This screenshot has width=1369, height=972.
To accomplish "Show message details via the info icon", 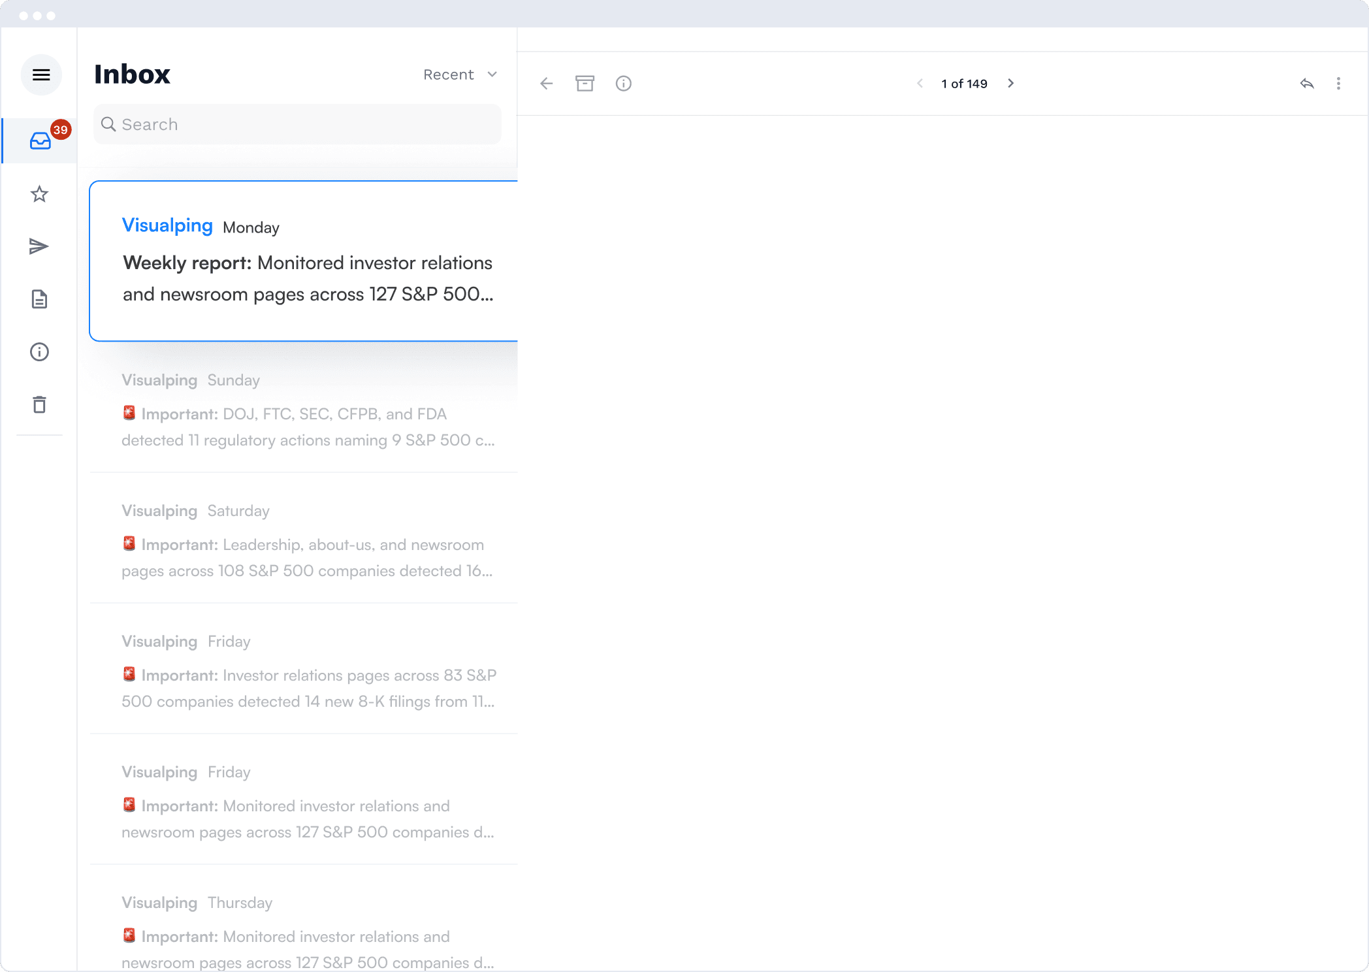I will [623, 83].
